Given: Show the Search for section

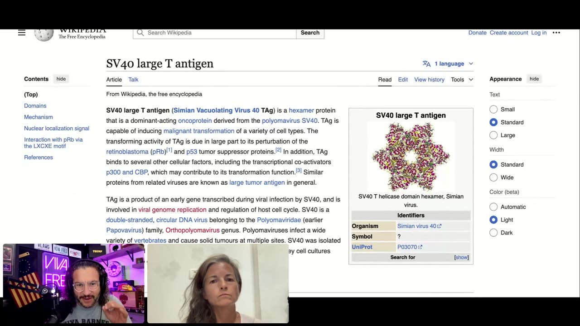Looking at the screenshot, I should (461, 257).
